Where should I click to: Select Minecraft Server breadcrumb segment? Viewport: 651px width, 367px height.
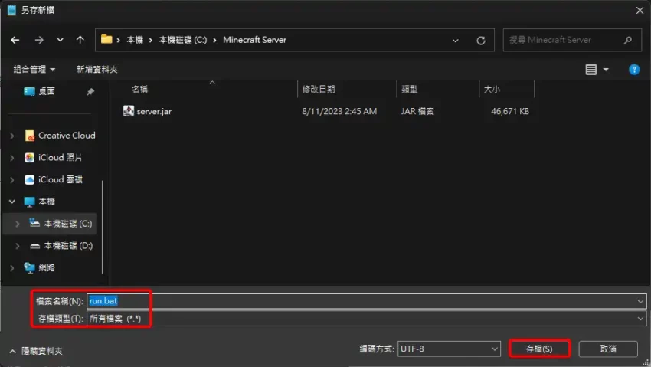[x=254, y=40]
